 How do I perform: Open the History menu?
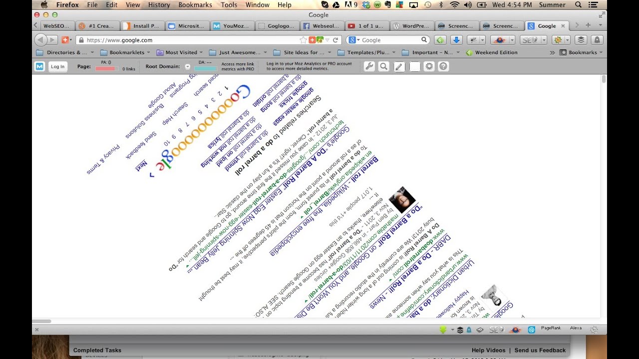pyautogui.click(x=159, y=4)
